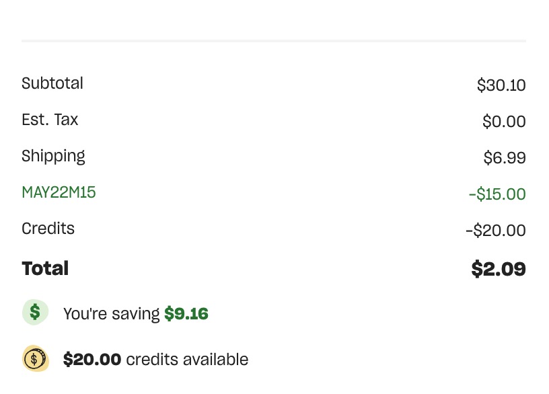Select the $2.09 order total

[x=498, y=269]
